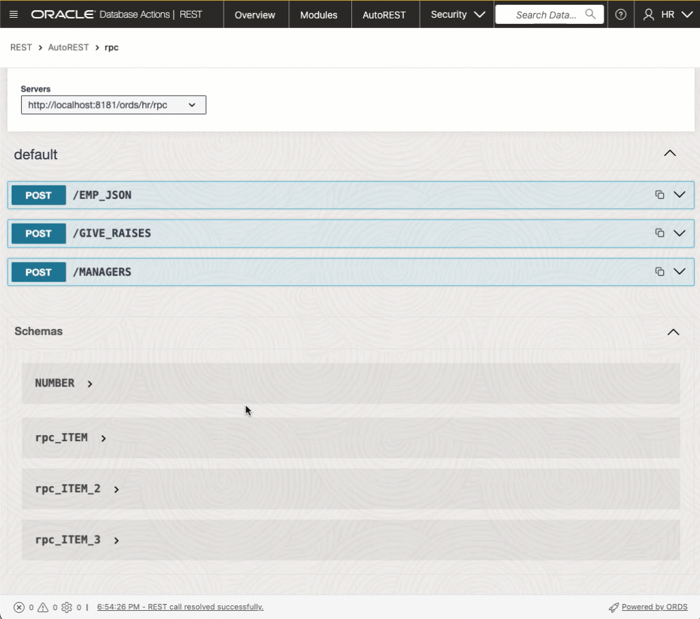The height and width of the screenshot is (619, 700).
Task: Click the user profile person icon
Action: [648, 14]
